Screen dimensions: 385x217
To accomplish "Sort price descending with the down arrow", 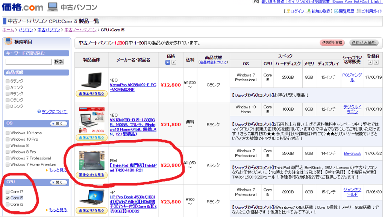I will 174,62.
